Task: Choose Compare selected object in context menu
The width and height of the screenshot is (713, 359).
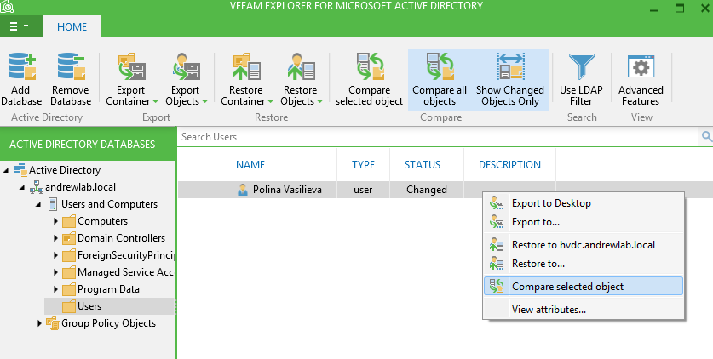Action: tap(584, 287)
